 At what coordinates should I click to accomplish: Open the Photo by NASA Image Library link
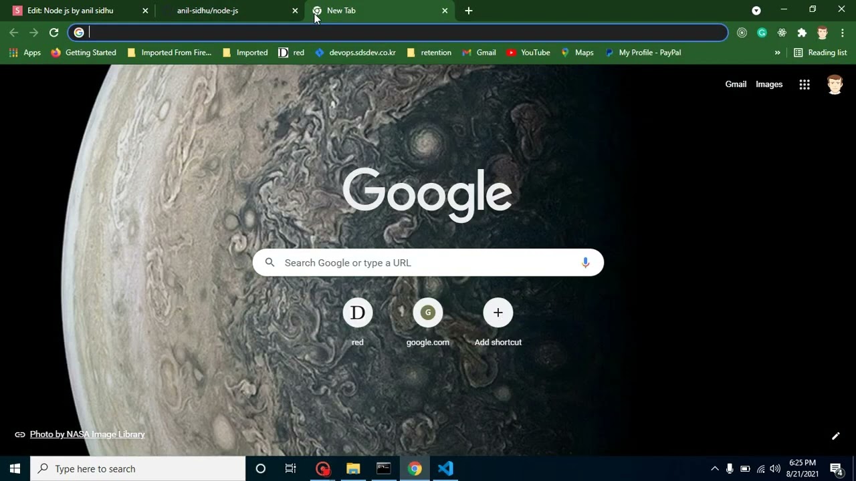[87, 434]
